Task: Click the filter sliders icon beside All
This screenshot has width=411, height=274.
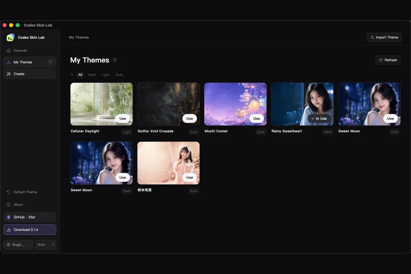Action: (72, 75)
